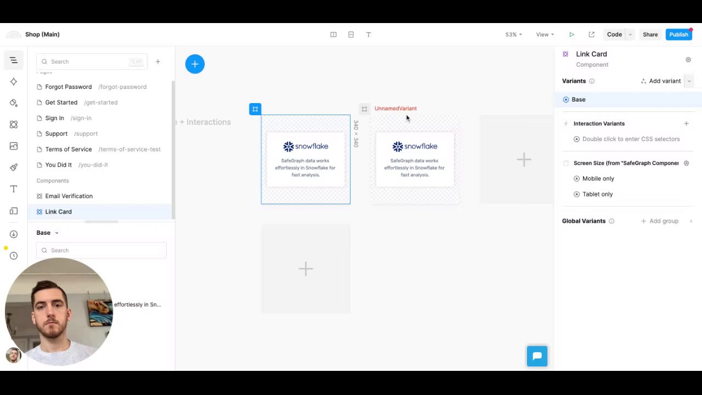Select the Base variant radio
The height and width of the screenshot is (395, 702).
tap(566, 99)
